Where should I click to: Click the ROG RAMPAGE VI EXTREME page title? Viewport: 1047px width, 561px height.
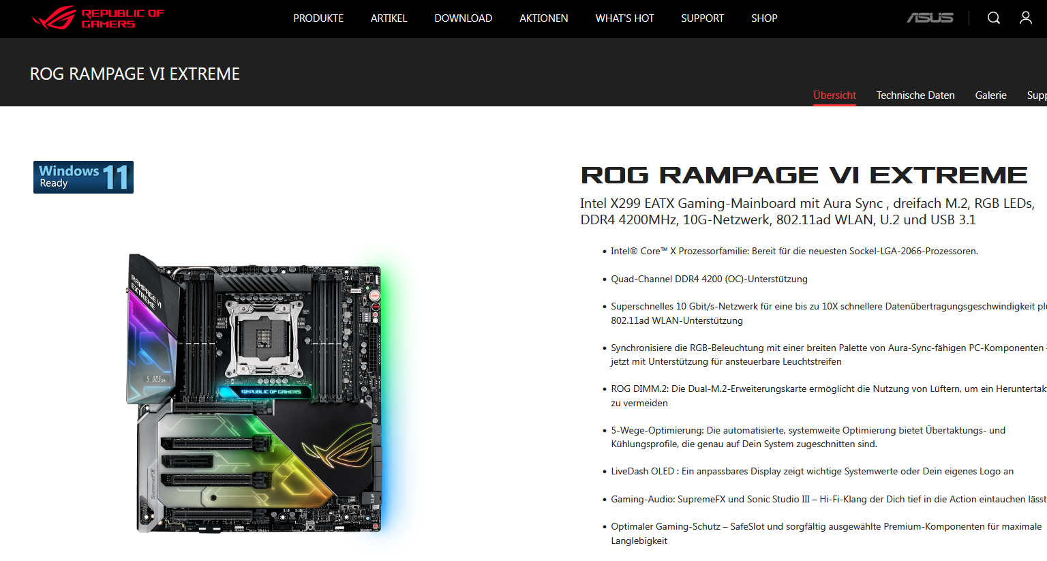135,74
